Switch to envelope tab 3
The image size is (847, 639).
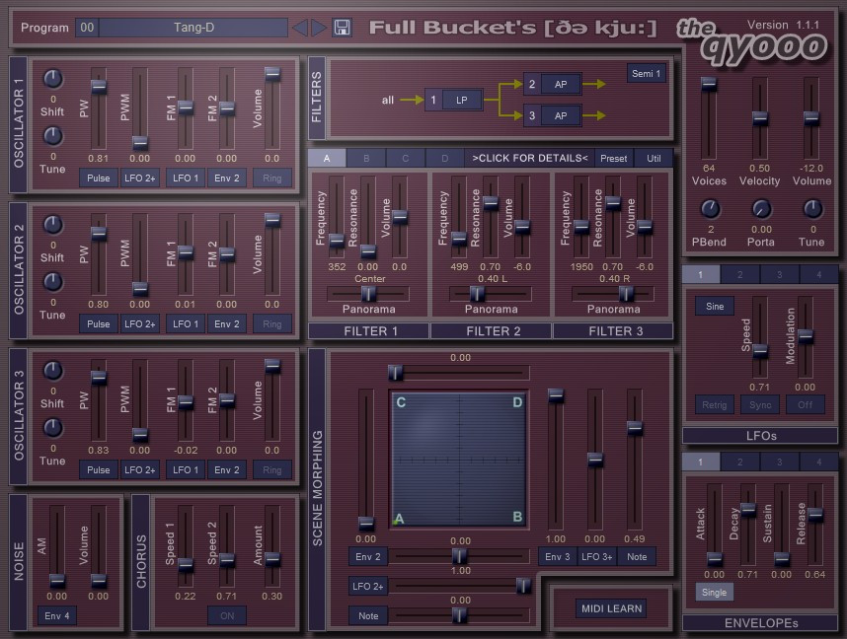tap(780, 461)
